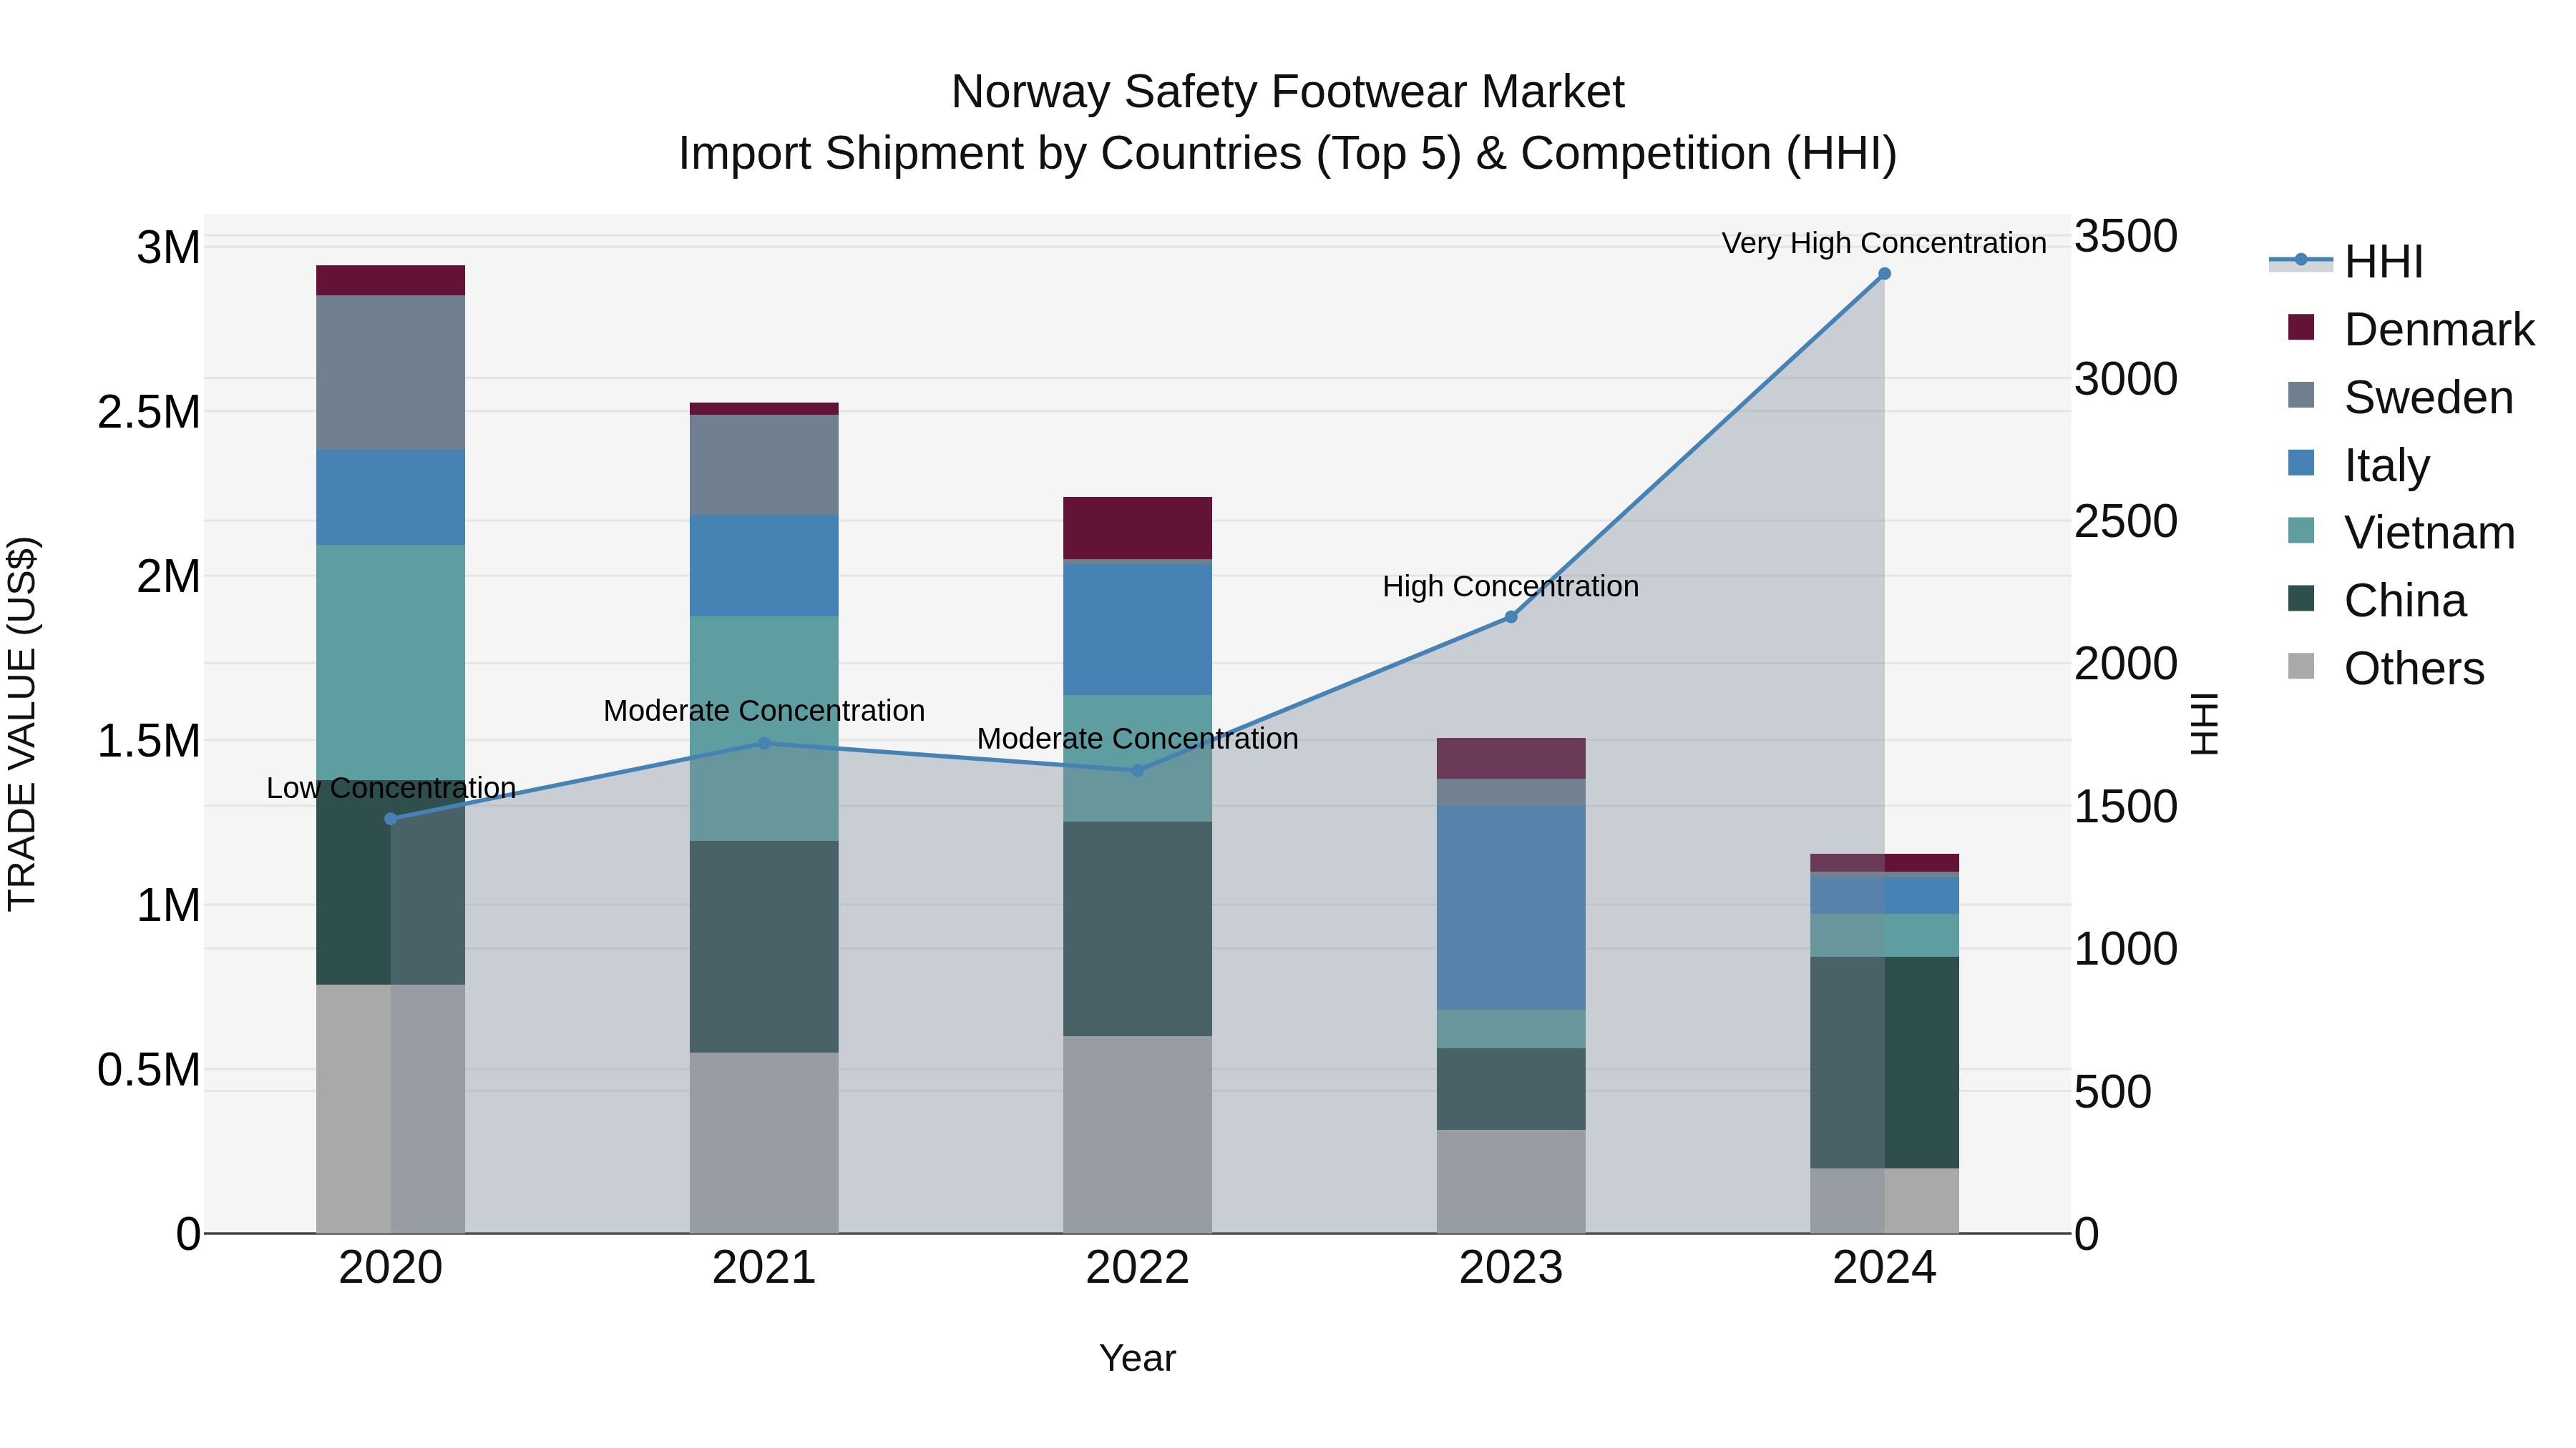This screenshot has width=2576, height=1448.
Task: Click the Sweden slate legend swatch
Action: [x=2301, y=395]
